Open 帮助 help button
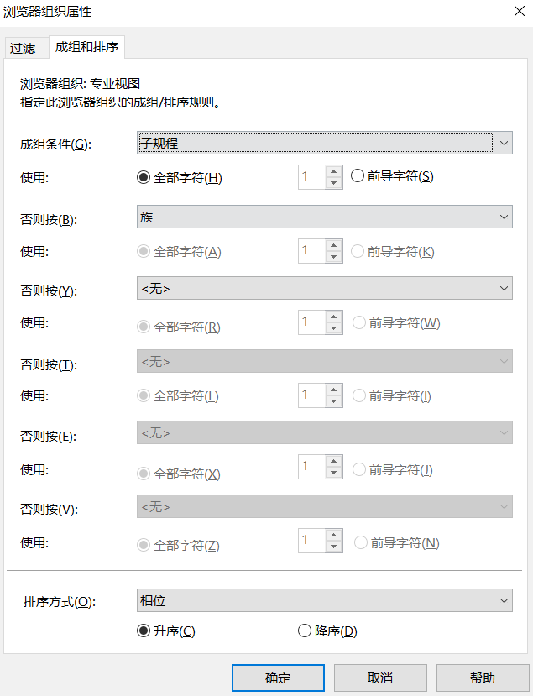Screen dimensions: 533x696 point(482,678)
